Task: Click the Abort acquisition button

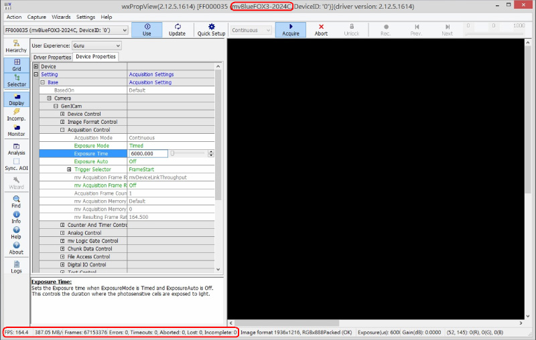Action: 321,30
